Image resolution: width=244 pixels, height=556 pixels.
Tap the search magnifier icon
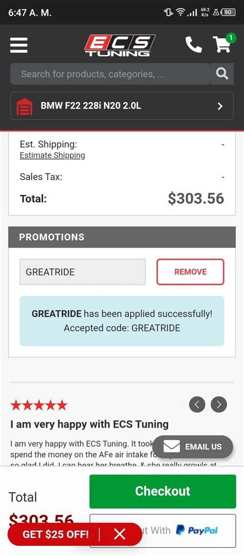pyautogui.click(x=222, y=74)
